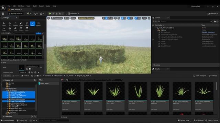Click the Deselect foliage tool
This screenshot has width=220, height=123.
(15, 24)
